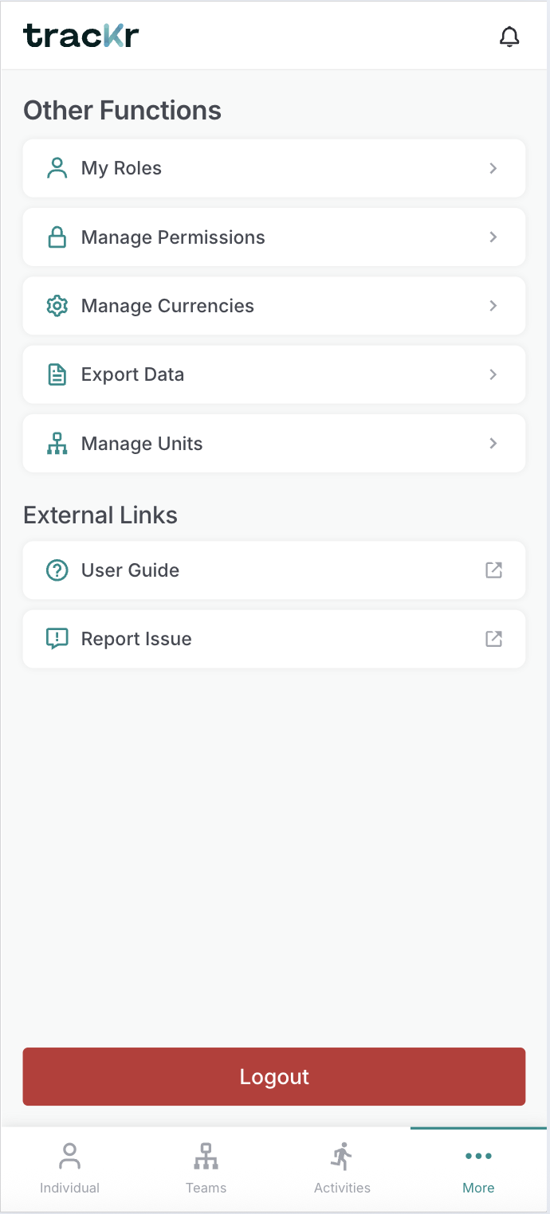Open Export Data via right chevron
Viewport: 550px width, 1214px height.
click(493, 374)
